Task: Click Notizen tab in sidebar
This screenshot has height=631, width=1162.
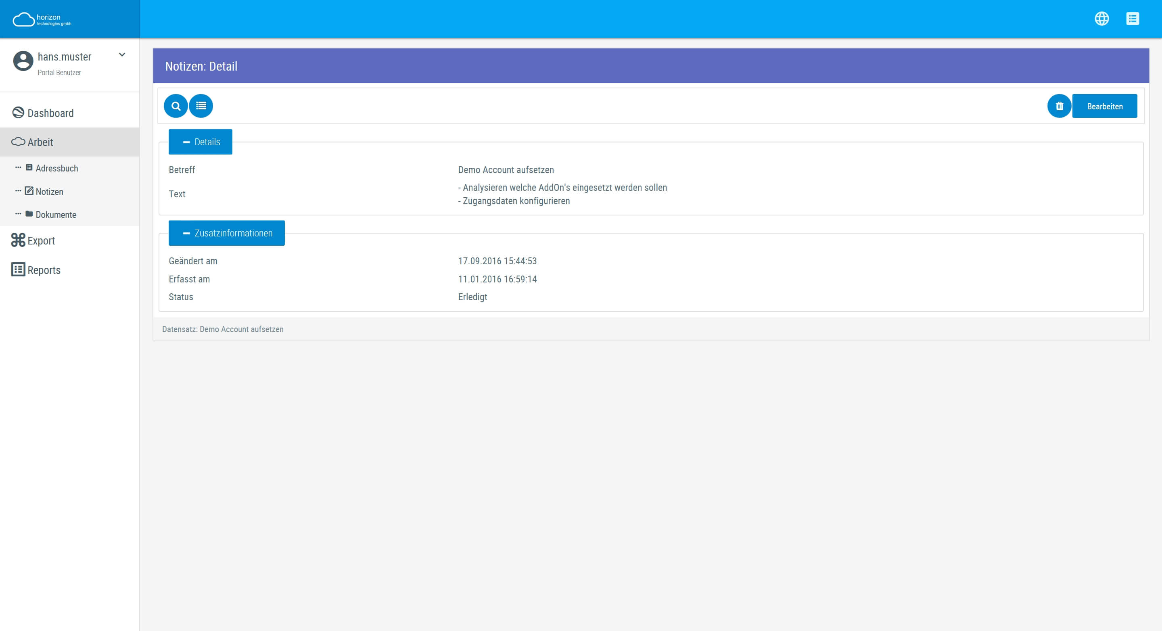Action: 48,190
